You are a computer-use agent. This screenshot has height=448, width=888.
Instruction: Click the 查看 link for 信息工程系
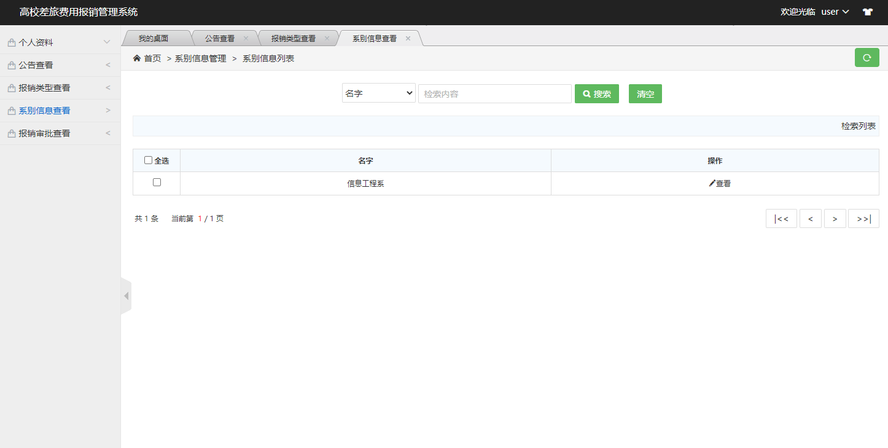tap(723, 183)
